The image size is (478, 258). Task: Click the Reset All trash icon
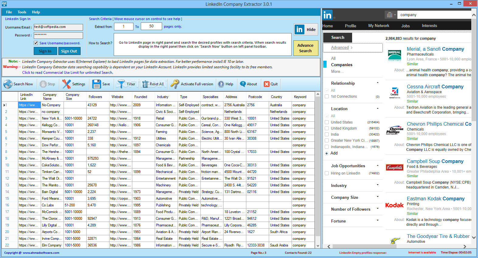[x=145, y=84]
